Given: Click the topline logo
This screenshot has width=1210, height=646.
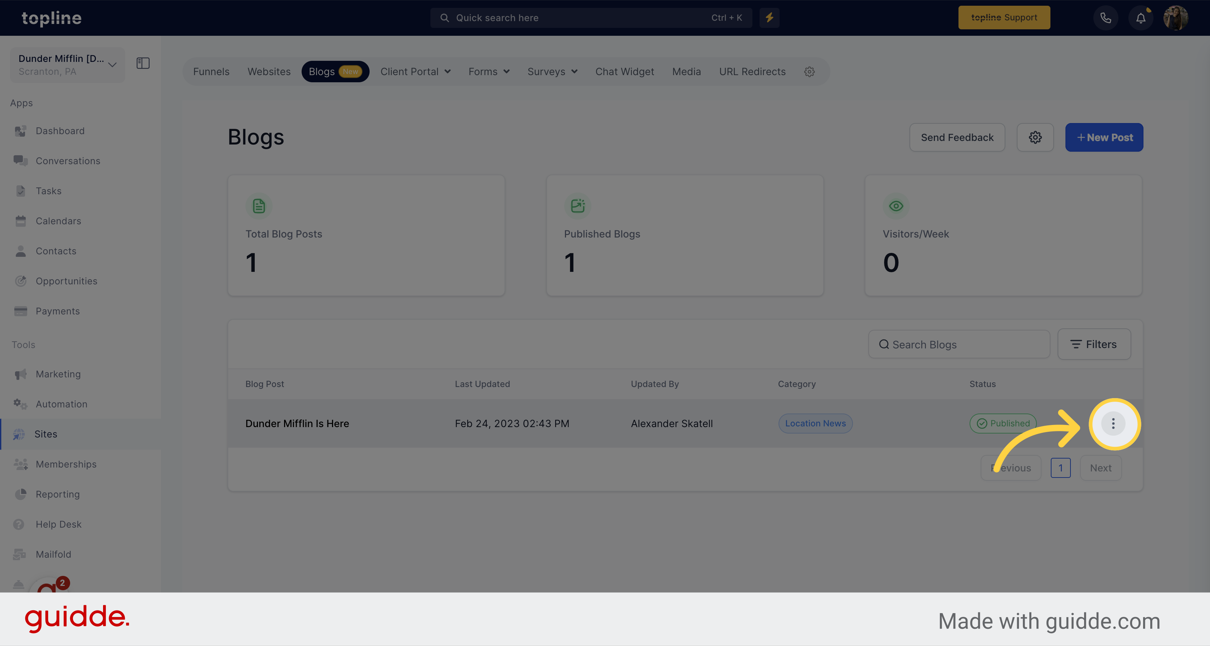Looking at the screenshot, I should pos(52,18).
